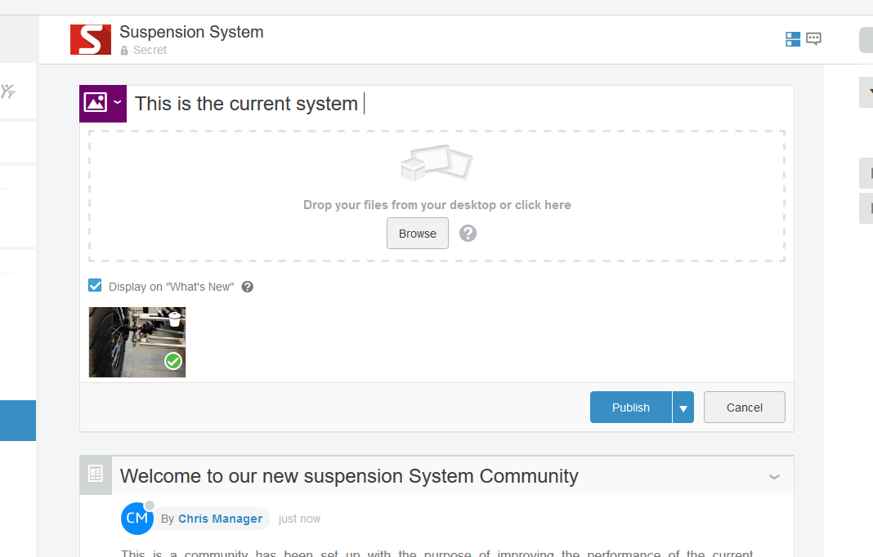Click the CM user avatar
Screen dimensions: 873x557
[137, 519]
